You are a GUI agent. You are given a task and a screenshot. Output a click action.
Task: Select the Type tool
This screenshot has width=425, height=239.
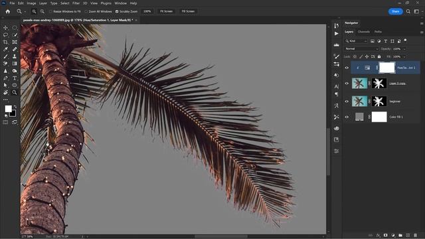tap(15, 78)
